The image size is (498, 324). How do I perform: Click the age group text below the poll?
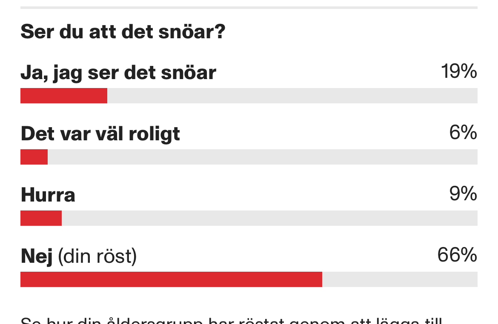tap(232, 320)
